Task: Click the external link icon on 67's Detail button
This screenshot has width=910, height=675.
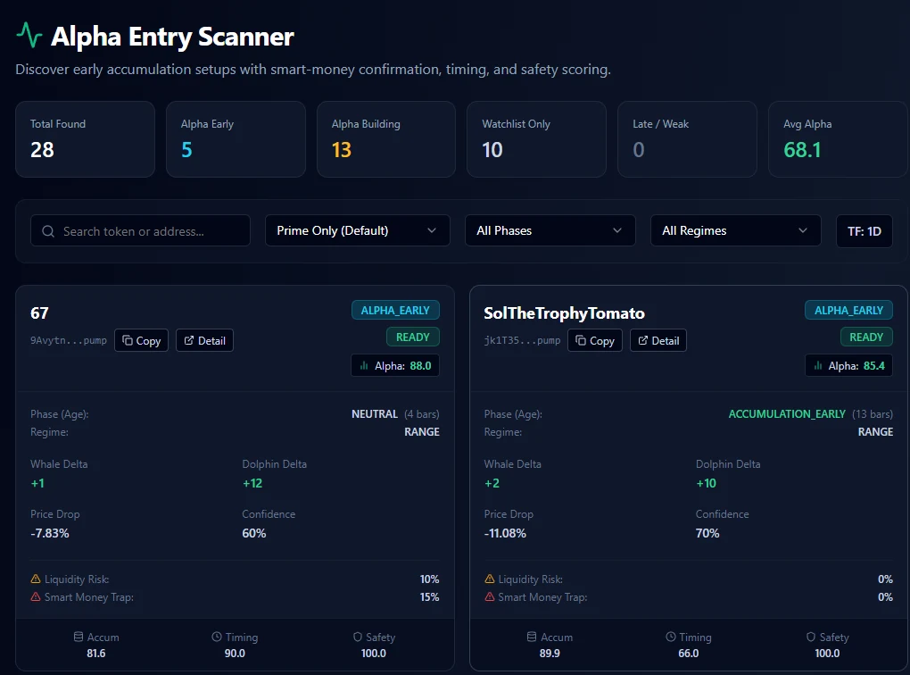Action: [189, 340]
